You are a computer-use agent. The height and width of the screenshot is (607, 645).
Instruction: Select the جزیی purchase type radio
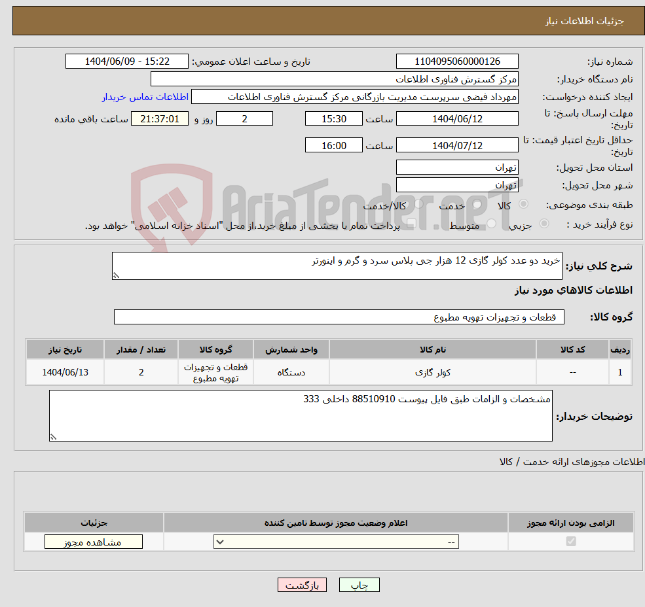point(544,224)
